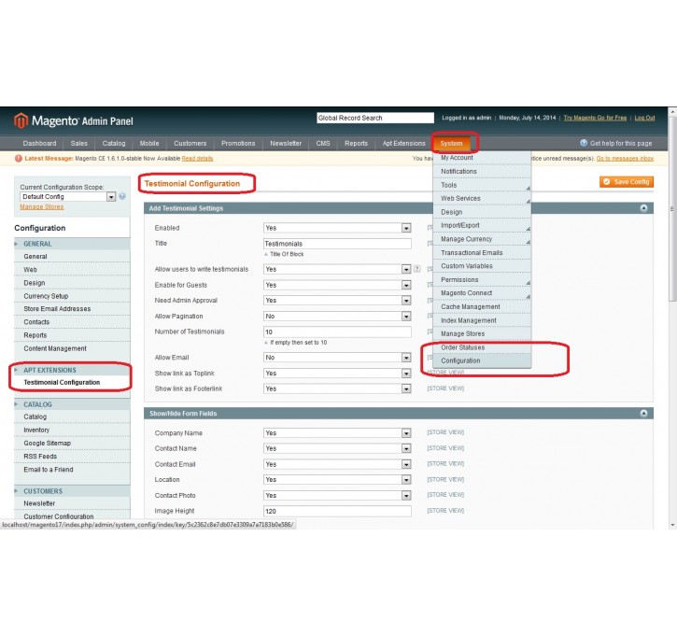The image size is (677, 635).
Task: Open the Allow users to write testimonials dropdown
Action: tap(337, 269)
